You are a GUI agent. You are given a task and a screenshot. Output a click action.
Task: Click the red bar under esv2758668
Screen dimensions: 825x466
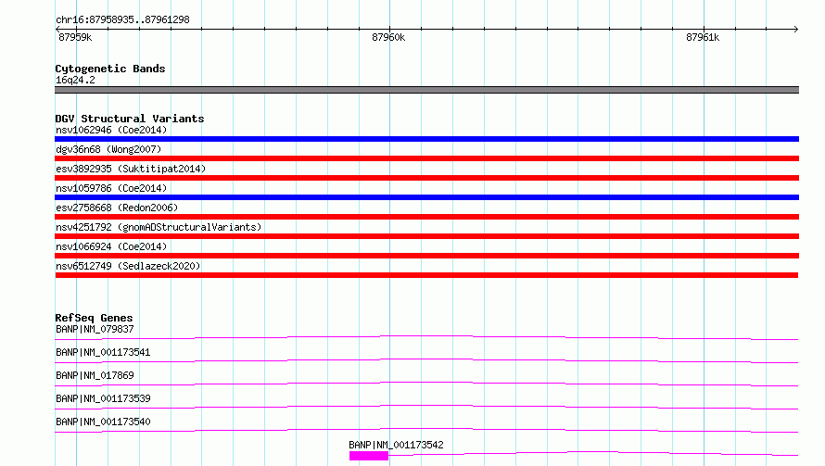coord(426,217)
